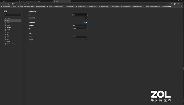This screenshot has width=184, height=105.
Task: Open the Reset settings section with reset icon
Action: click(x=12, y=42)
